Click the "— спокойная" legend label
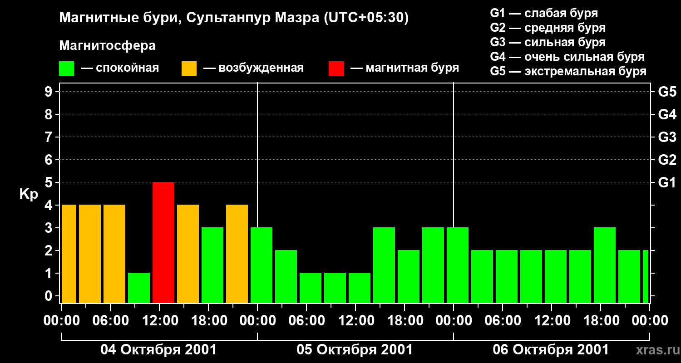This screenshot has width=681, height=363. (120, 68)
